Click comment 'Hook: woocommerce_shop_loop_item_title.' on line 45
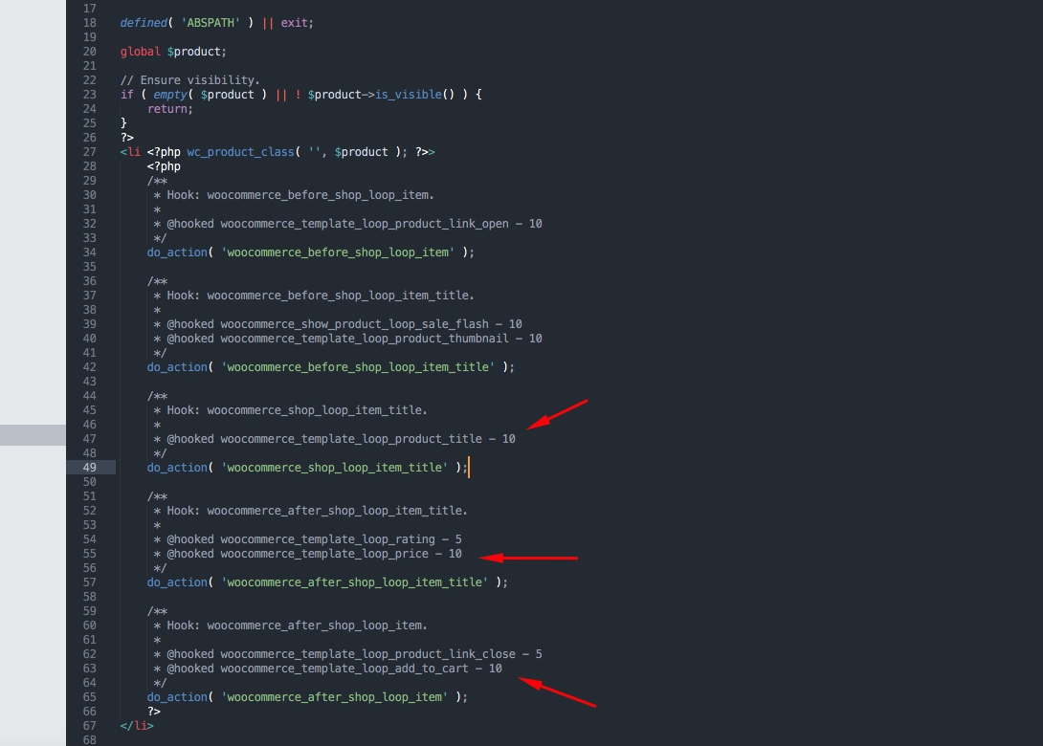1043x746 pixels. 298,410
